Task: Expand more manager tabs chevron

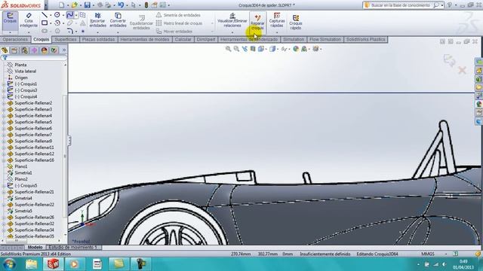Action: (x=63, y=50)
